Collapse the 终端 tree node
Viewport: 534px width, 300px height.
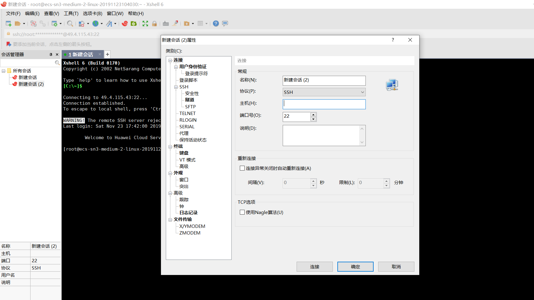coord(170,147)
